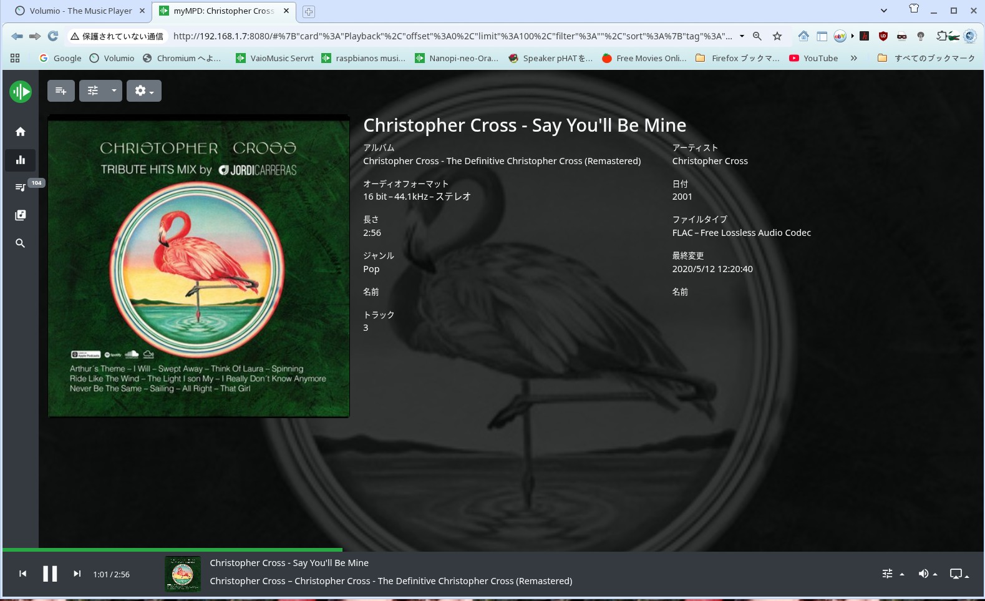Open the YouTube bookmark

pos(813,58)
